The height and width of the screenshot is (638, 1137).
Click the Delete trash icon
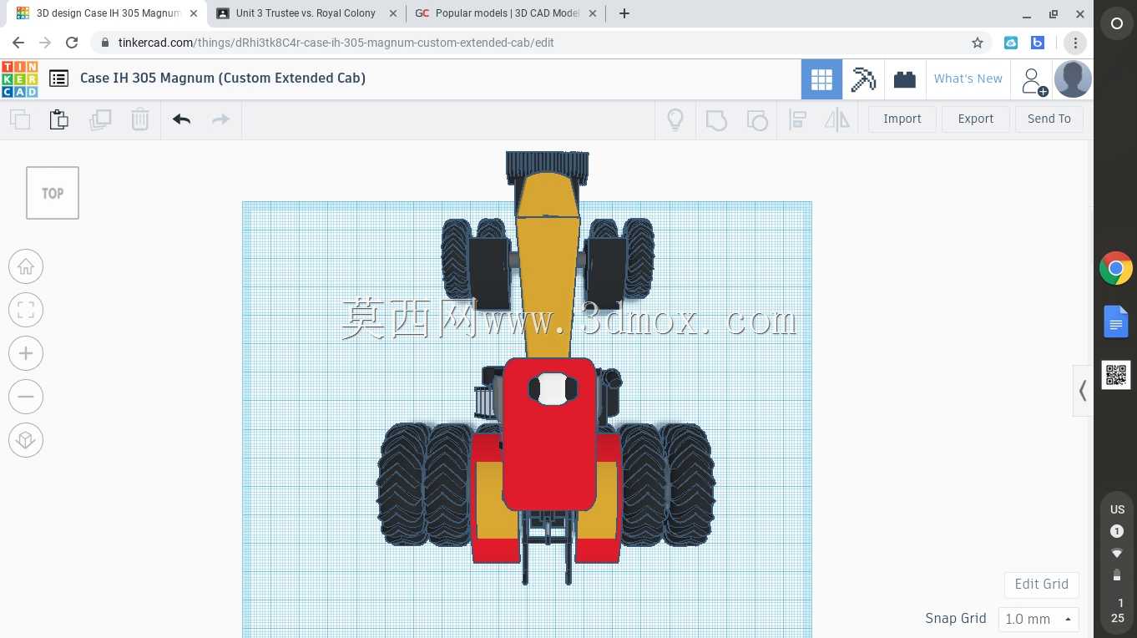click(x=140, y=119)
